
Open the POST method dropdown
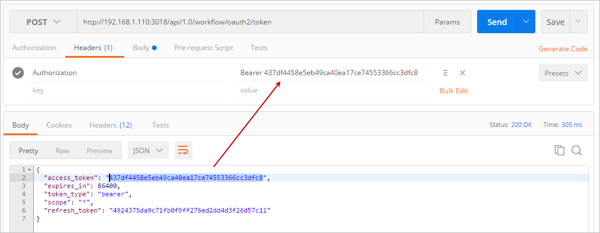[x=43, y=22]
